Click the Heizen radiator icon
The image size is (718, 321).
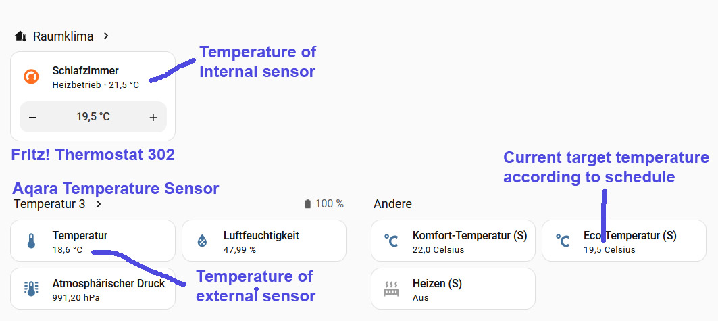(391, 289)
